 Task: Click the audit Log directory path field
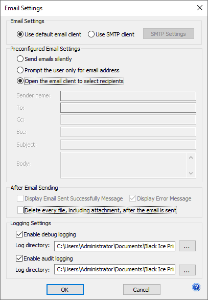coord(114,269)
